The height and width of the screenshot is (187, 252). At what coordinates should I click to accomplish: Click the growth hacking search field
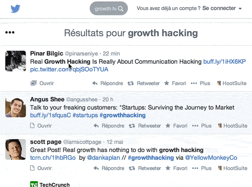coord(109,8)
